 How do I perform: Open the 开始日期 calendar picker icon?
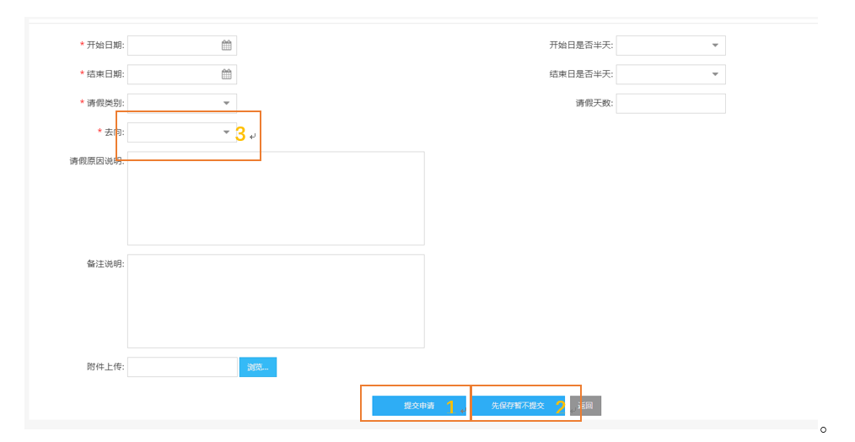226,46
